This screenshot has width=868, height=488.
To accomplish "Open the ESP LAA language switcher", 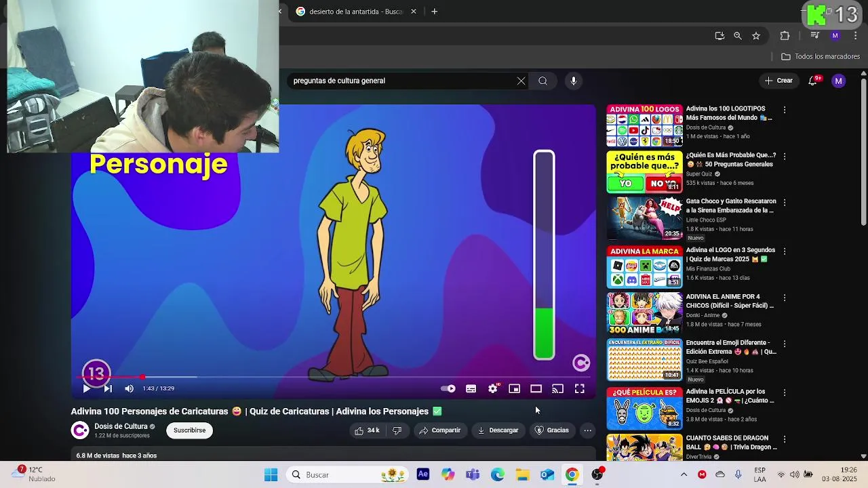I will click(759, 475).
